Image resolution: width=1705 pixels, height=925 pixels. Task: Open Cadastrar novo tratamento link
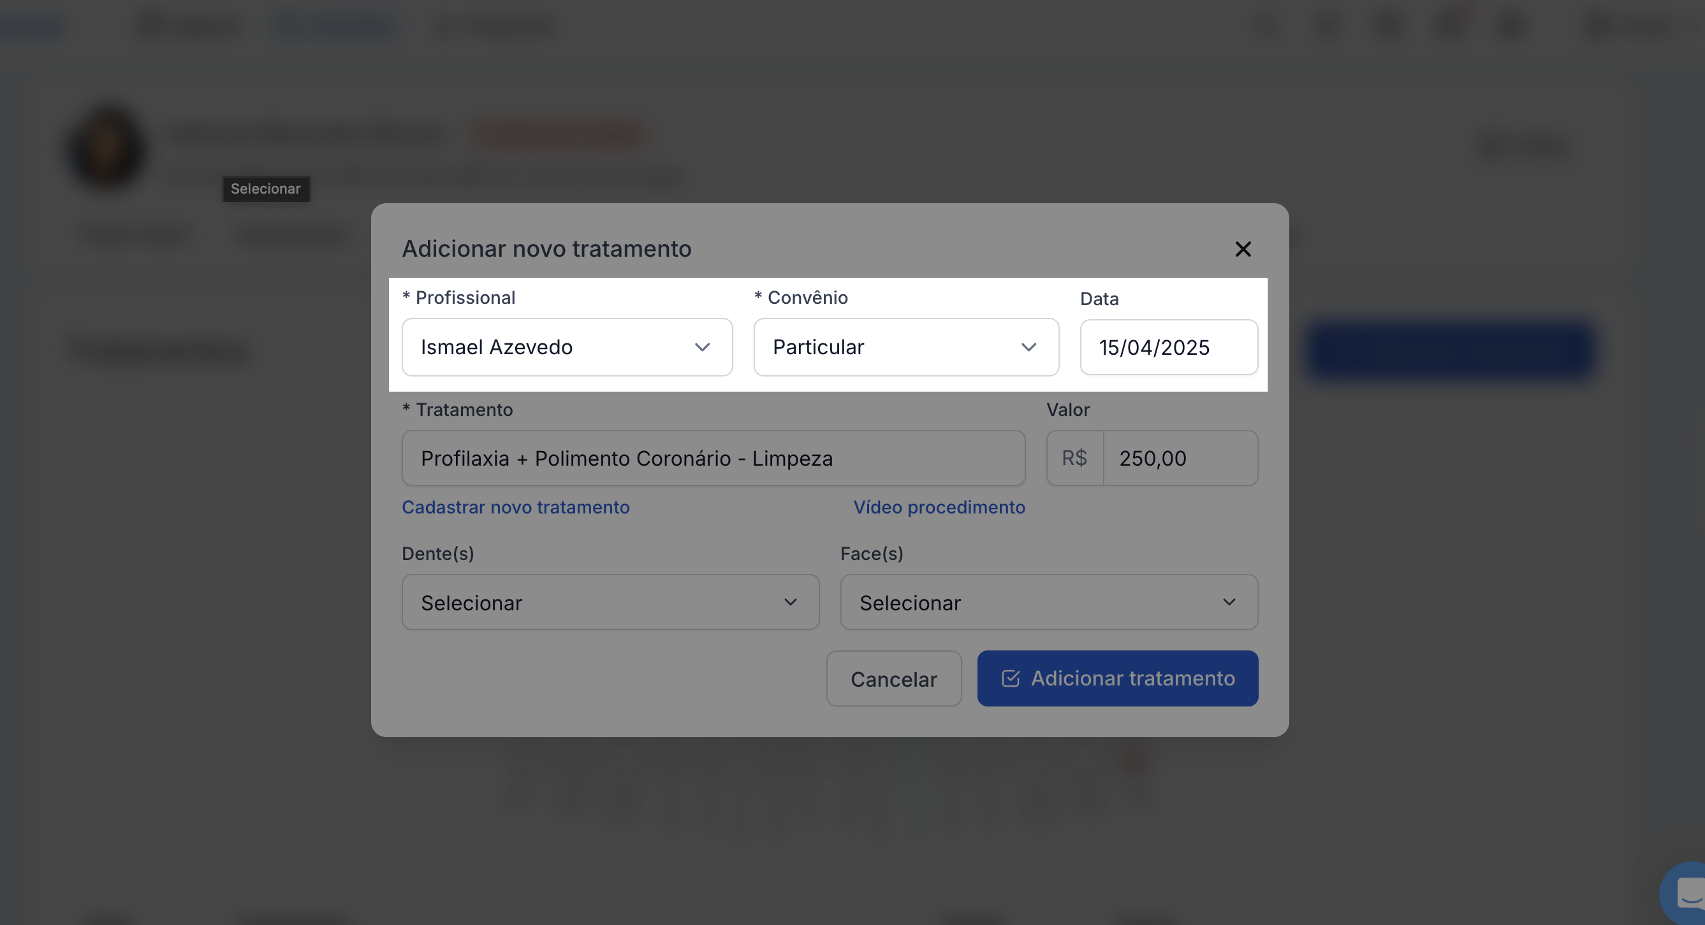click(516, 507)
